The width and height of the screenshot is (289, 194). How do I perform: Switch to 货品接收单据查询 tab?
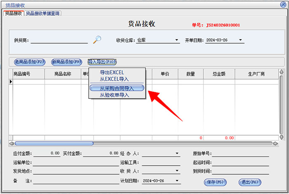click(x=43, y=14)
